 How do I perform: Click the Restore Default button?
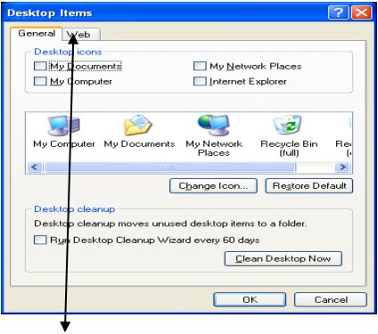pos(309,186)
